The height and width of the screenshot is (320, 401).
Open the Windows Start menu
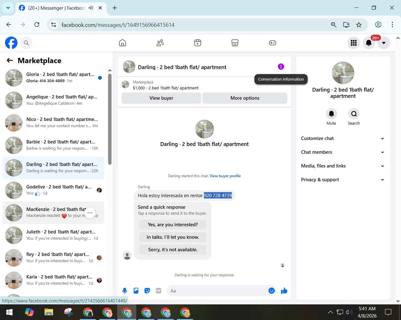point(9,312)
